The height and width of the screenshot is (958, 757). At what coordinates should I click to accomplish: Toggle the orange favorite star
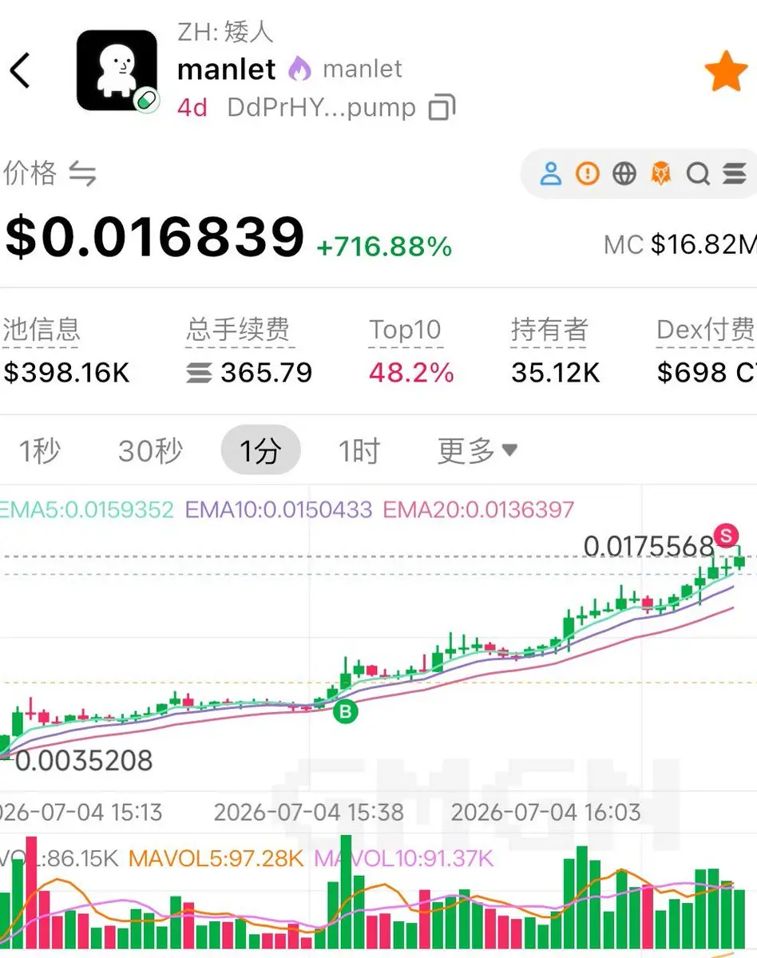point(726,71)
